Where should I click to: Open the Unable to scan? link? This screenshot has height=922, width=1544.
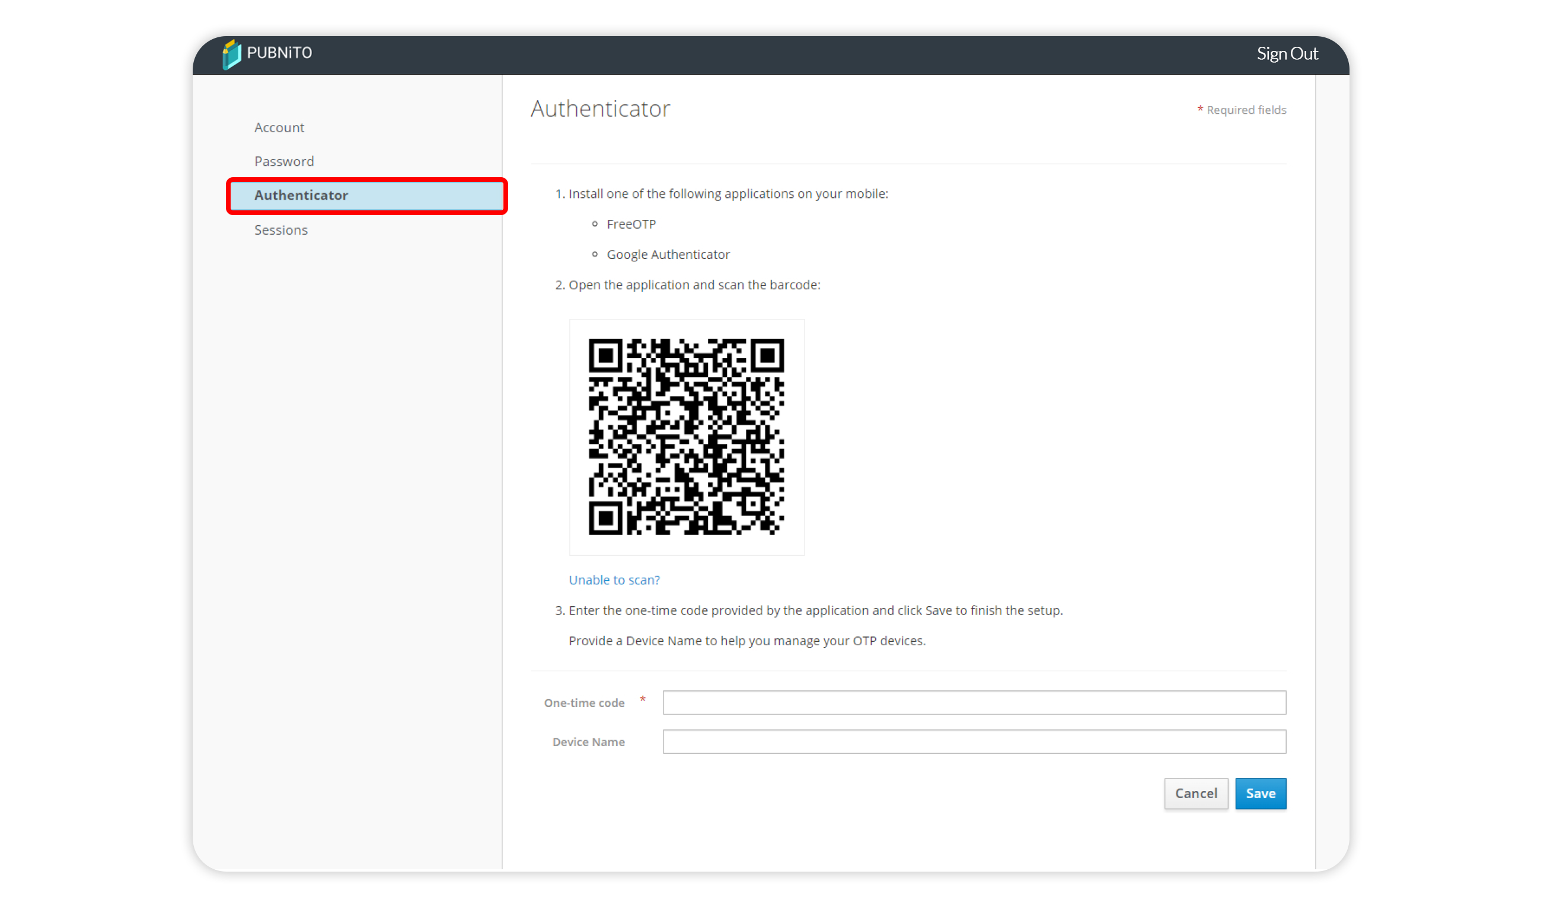pyautogui.click(x=614, y=579)
